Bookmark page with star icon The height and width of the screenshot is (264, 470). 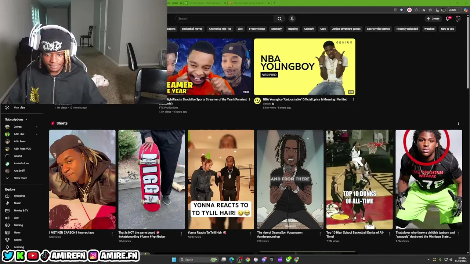point(401,10)
